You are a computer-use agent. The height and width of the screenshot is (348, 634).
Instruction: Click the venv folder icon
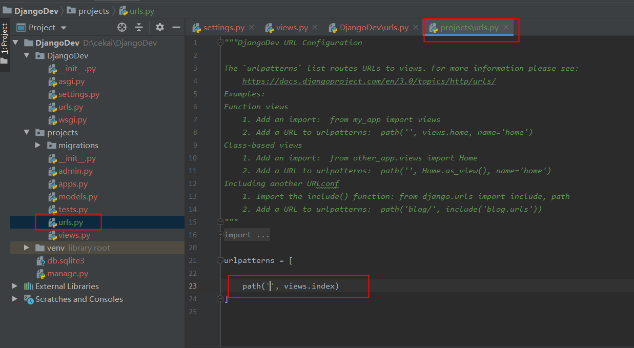tap(40, 248)
